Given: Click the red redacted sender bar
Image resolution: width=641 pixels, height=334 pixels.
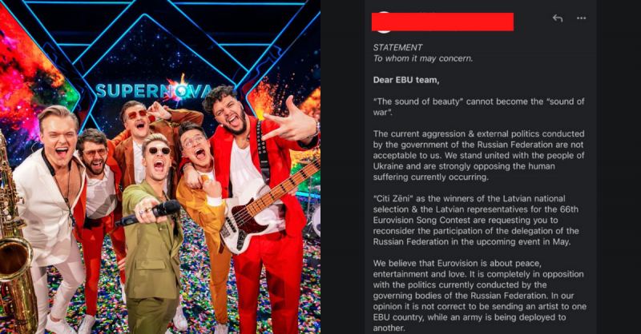Looking at the screenshot, I should (x=442, y=22).
